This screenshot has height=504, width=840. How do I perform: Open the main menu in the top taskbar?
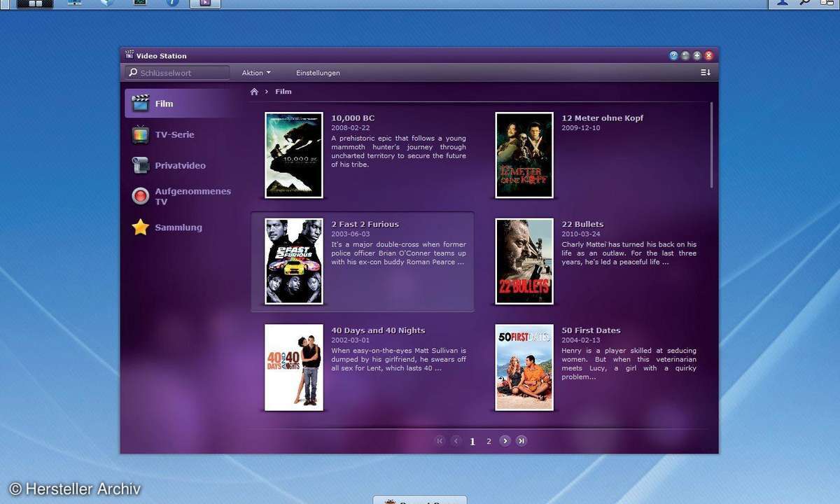coord(35,3)
